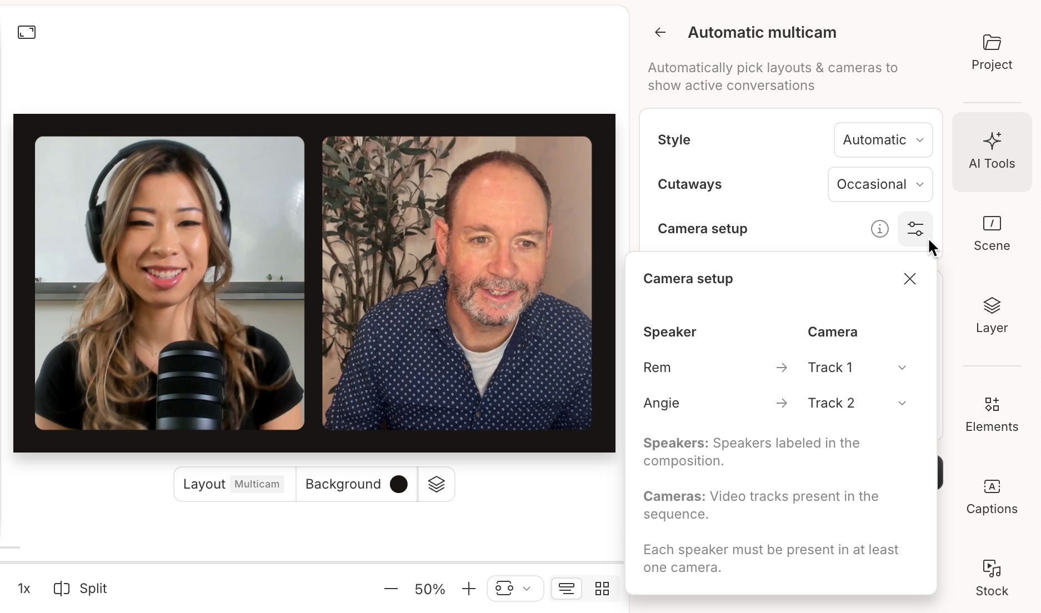The image size is (1041, 613).
Task: Click the Speaker column header
Action: 669,332
